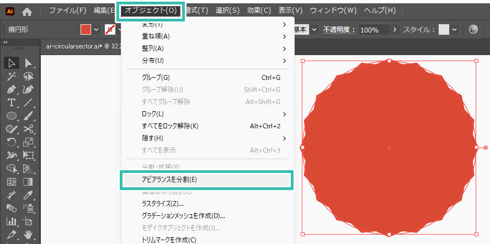
Task: Go to the Home screen icon
Action: coord(27,10)
